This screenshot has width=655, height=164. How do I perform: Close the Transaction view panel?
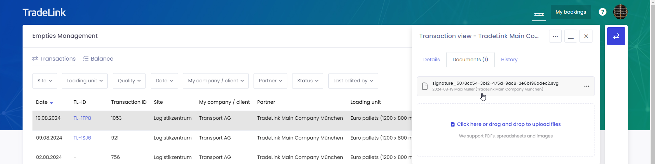click(586, 36)
